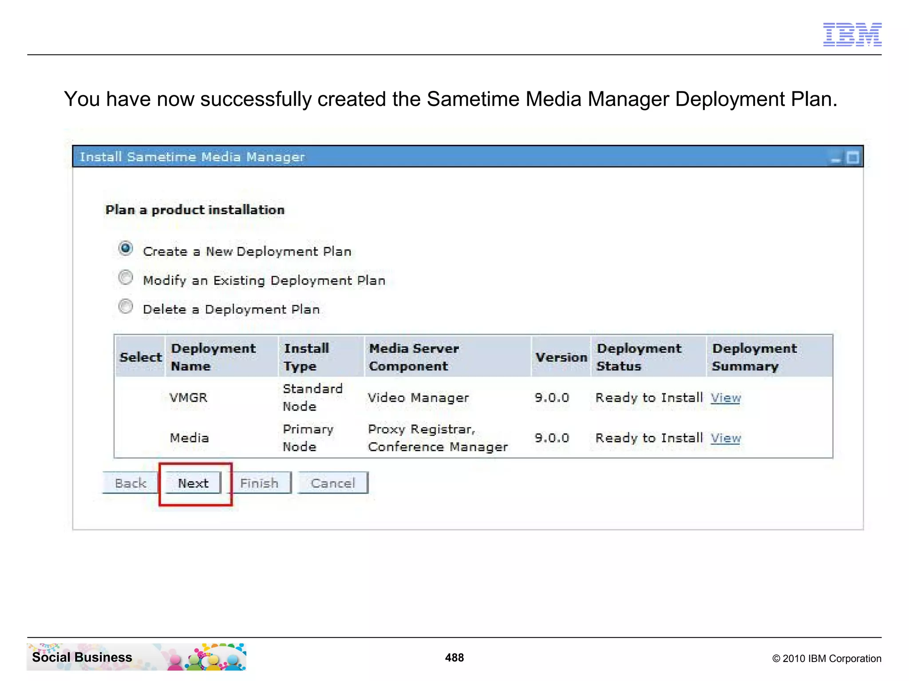Click Ready to Install status for VMGR

(x=649, y=398)
